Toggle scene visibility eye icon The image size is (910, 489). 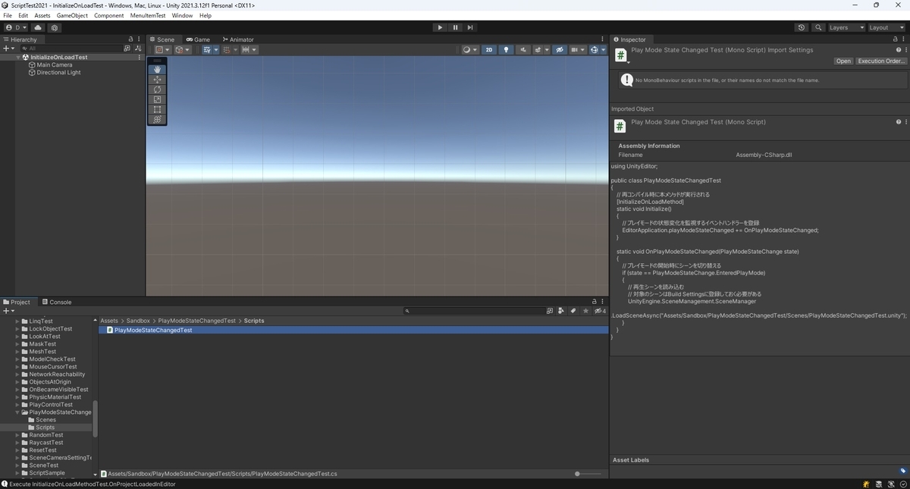(x=560, y=50)
